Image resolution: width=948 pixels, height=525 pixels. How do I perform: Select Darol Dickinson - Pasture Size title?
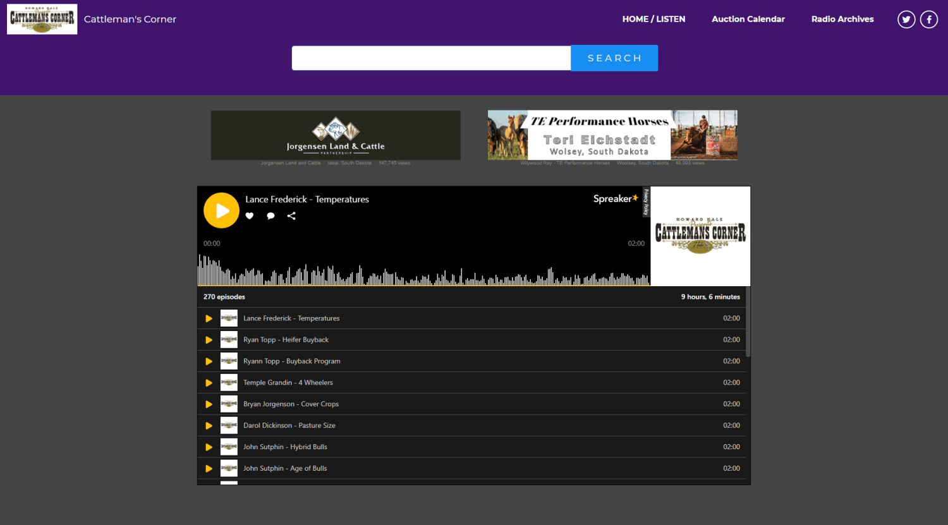pos(289,426)
